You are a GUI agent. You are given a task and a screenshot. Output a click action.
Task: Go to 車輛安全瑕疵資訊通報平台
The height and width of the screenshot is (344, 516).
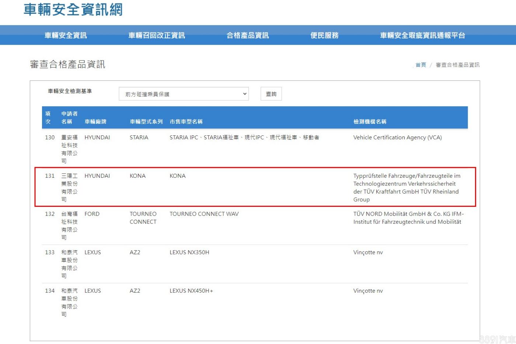tap(422, 35)
